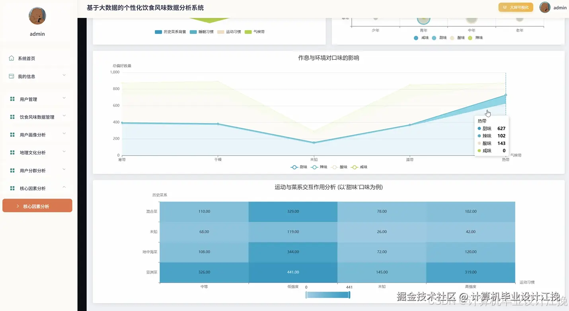Click heatmap cell with value 145.00
This screenshot has width=569, height=311.
(x=382, y=272)
